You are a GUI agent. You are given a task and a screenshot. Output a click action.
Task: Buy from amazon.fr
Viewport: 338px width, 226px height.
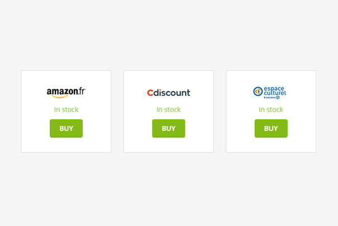tap(66, 128)
